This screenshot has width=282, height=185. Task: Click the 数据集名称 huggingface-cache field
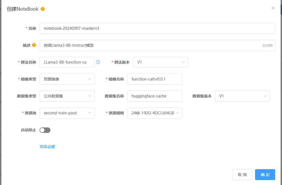point(154,96)
